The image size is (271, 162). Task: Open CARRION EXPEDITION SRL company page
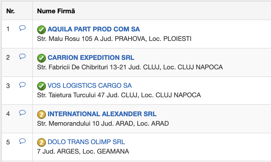91,58
